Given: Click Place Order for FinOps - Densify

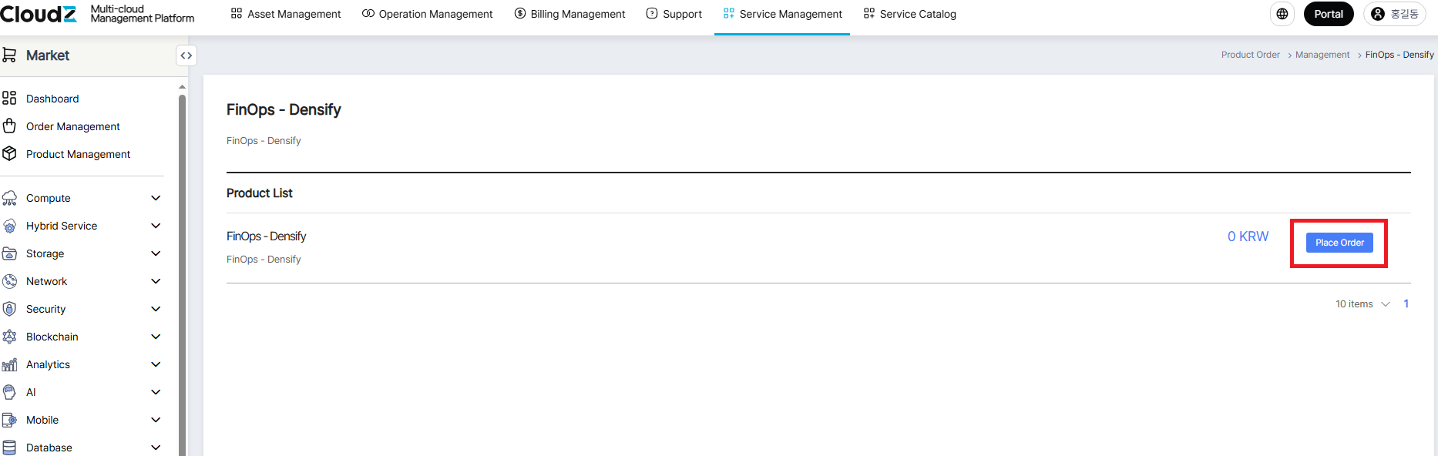Looking at the screenshot, I should tap(1339, 243).
